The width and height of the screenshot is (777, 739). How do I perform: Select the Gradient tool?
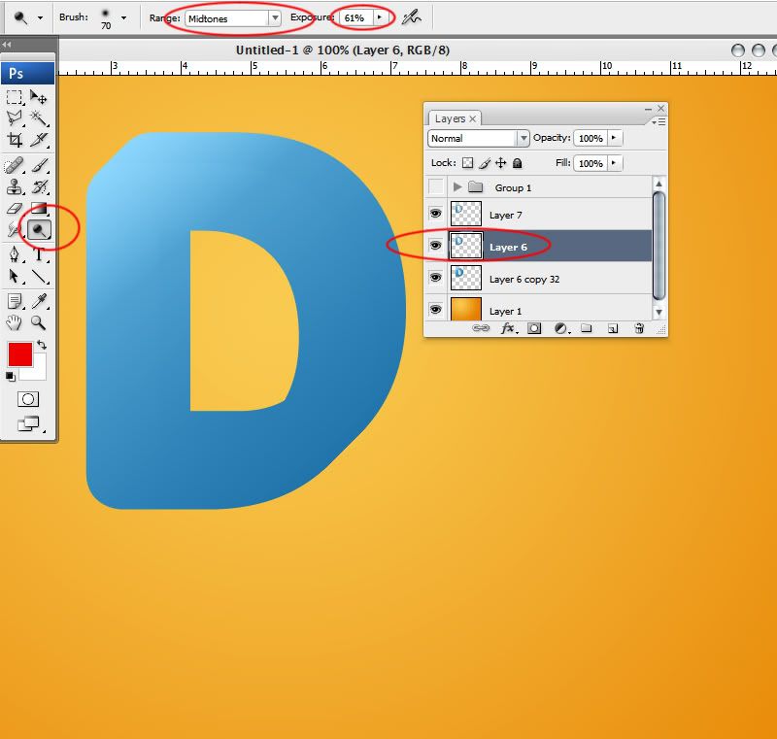click(x=39, y=208)
